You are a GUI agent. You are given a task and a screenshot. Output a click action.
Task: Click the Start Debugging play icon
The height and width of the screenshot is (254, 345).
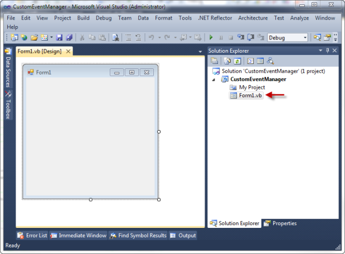211,38
